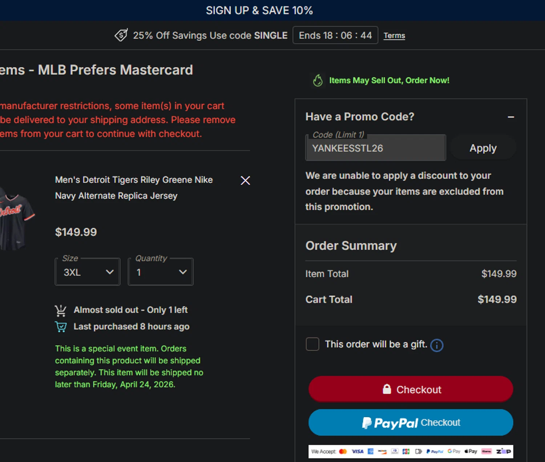The image size is (545, 462).
Task: Click the excluded from promotion error message
Action: click(404, 191)
